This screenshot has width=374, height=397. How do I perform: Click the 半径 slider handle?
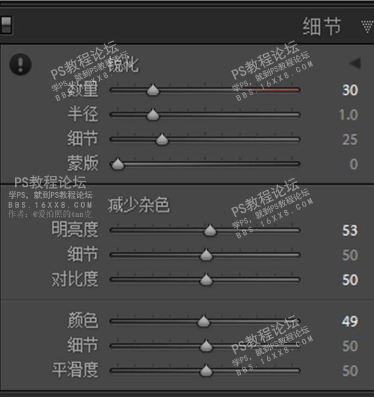[x=153, y=114]
